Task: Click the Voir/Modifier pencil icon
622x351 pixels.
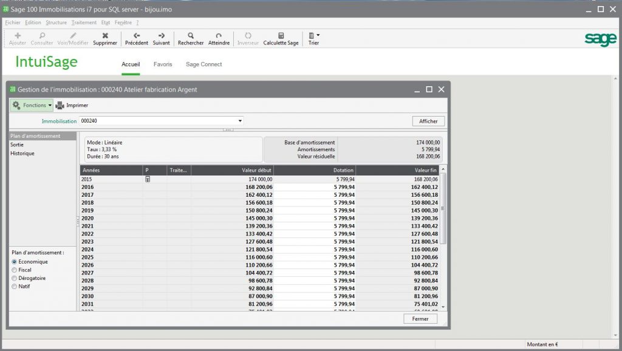Action: tap(73, 36)
